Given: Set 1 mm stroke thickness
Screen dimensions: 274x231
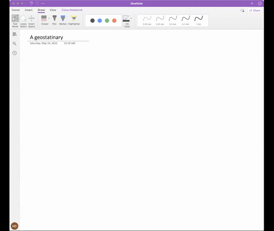Looking at the screenshot, I should tap(199, 21).
